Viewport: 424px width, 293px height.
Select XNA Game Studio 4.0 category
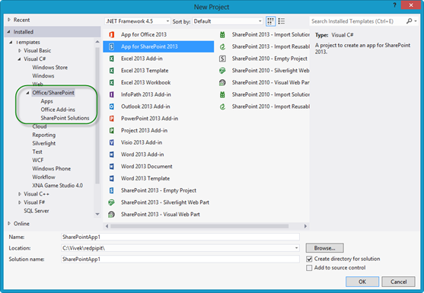[58, 186]
